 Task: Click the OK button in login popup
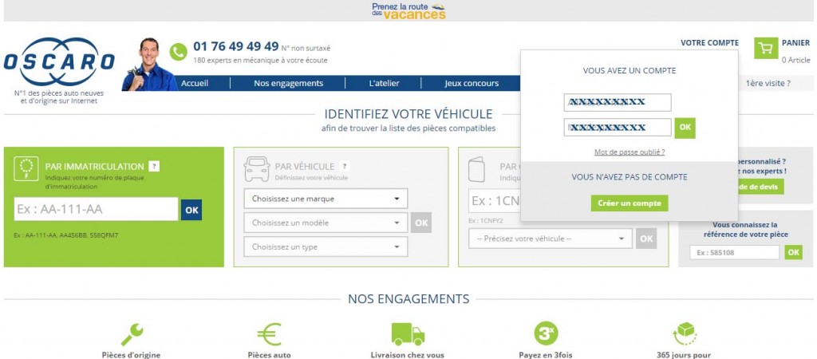685,128
